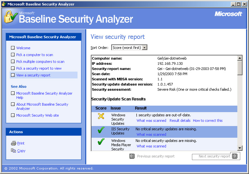Image resolution: width=249 pixels, height=174 pixels.
Task: Click the Previous security report arrow icon
Action: (x=132, y=156)
